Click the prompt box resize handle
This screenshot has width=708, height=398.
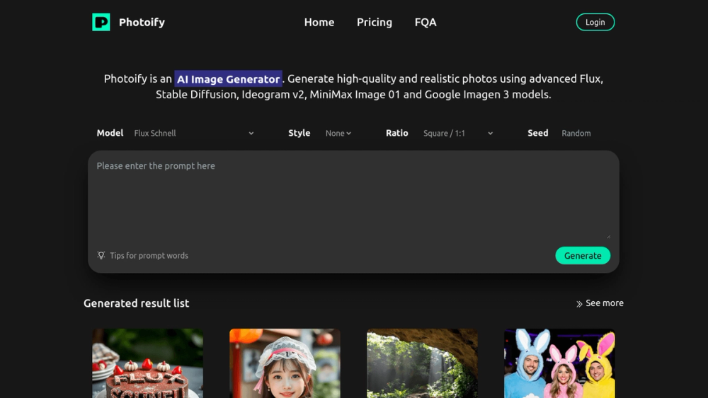pos(608,235)
